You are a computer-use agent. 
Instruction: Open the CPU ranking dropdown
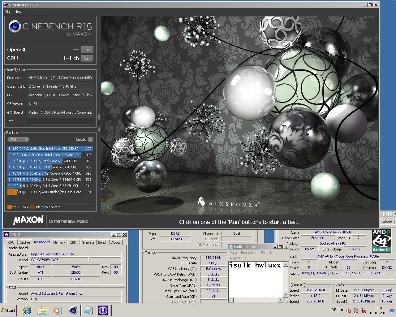pyautogui.click(x=19, y=140)
